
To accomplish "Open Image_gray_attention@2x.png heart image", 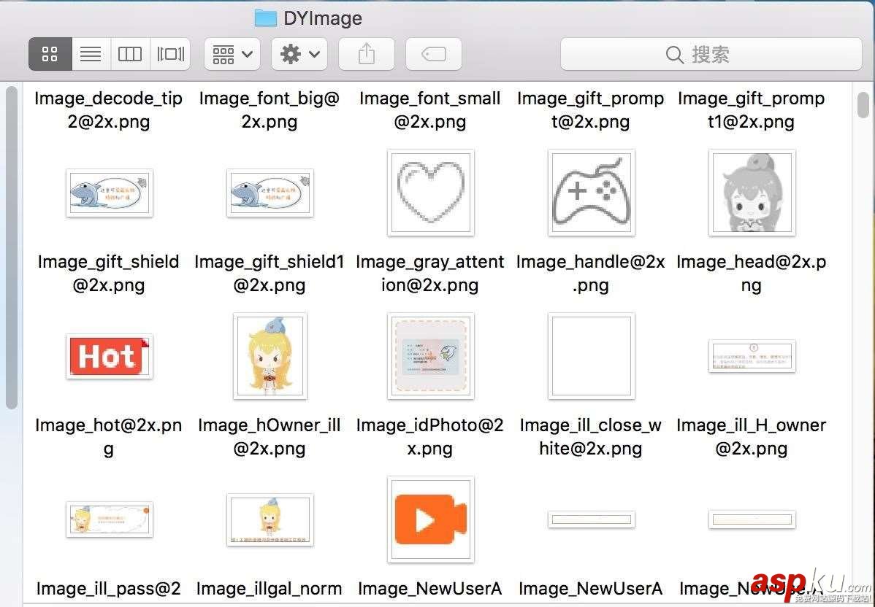I will (x=429, y=193).
